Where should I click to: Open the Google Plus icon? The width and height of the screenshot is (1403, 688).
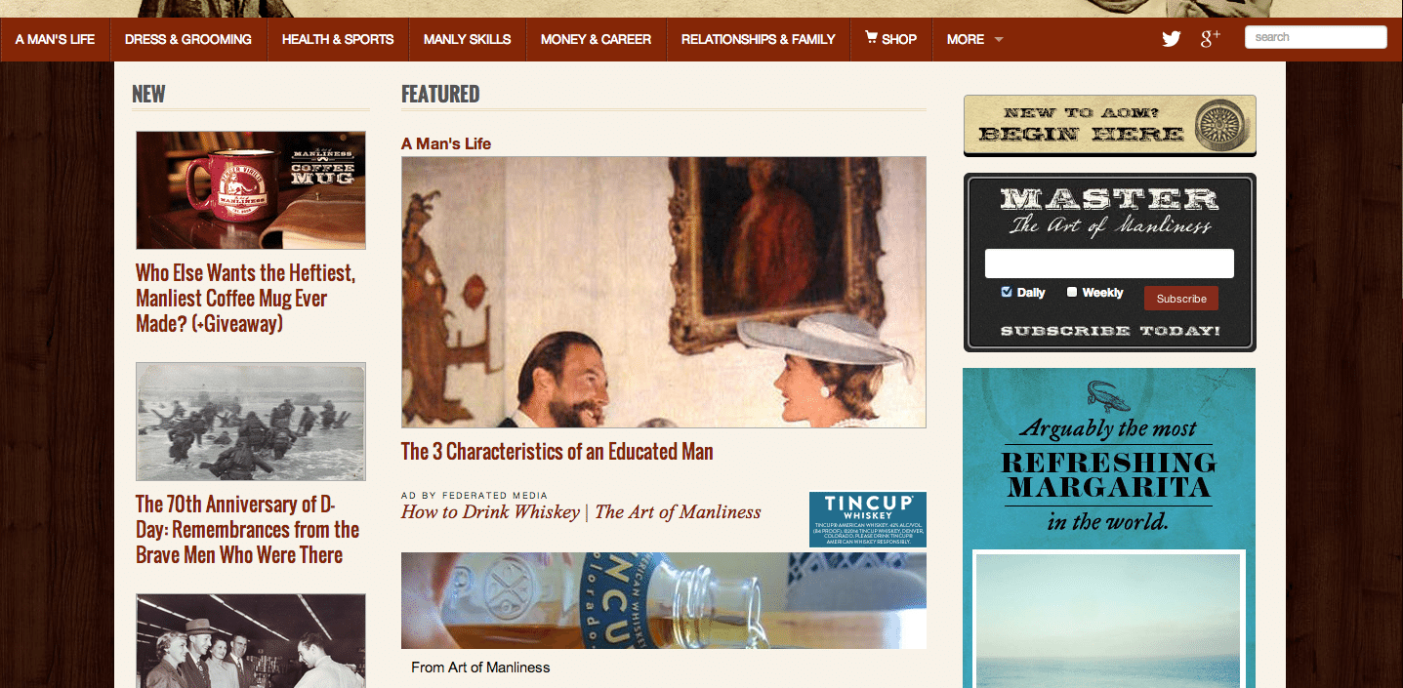point(1211,38)
